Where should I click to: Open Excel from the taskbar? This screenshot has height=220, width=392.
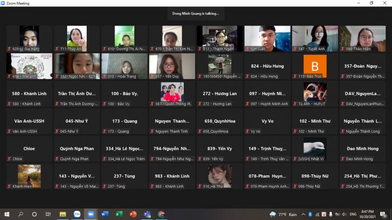pos(119,214)
